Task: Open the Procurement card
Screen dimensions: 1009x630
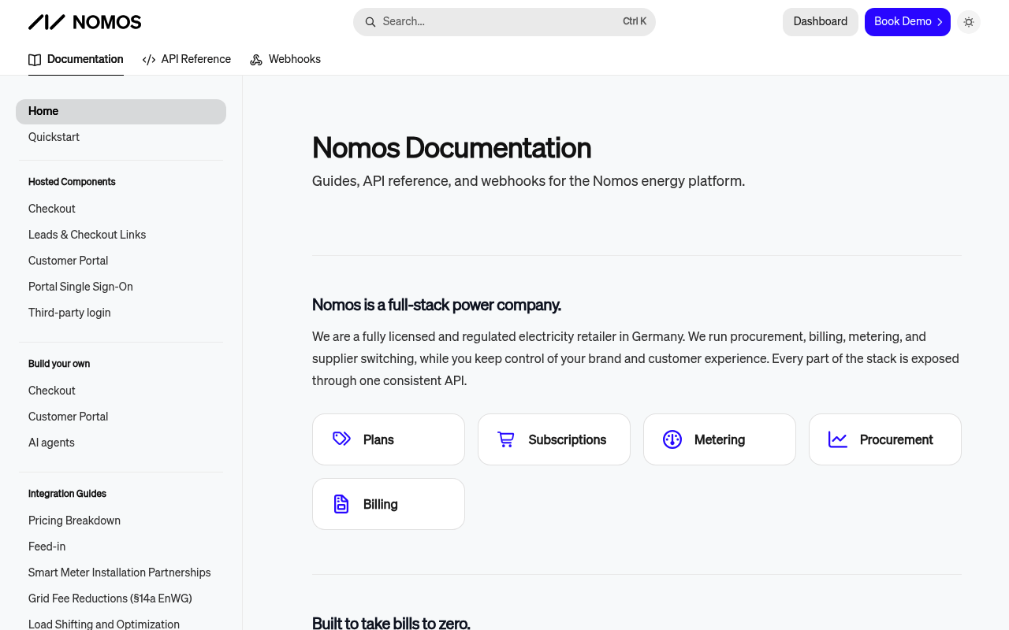Action: pyautogui.click(x=885, y=439)
